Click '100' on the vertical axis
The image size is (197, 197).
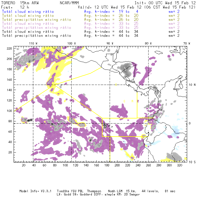9,111
